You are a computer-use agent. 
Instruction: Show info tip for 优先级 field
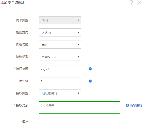(x=90, y=81)
